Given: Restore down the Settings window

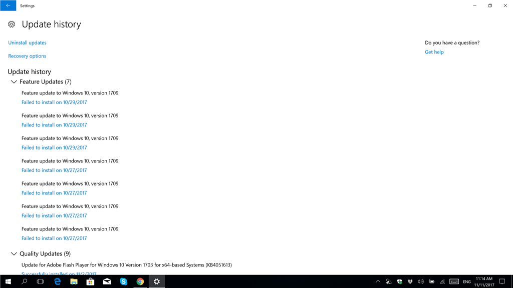Looking at the screenshot, I should click(x=490, y=5).
